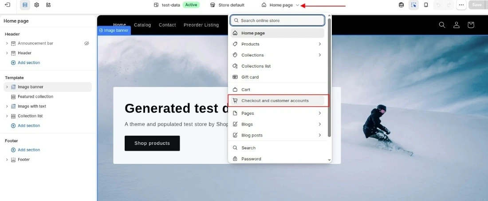The height and width of the screenshot is (201, 488).
Task: Click the test-data theme name
Action: [171, 5]
